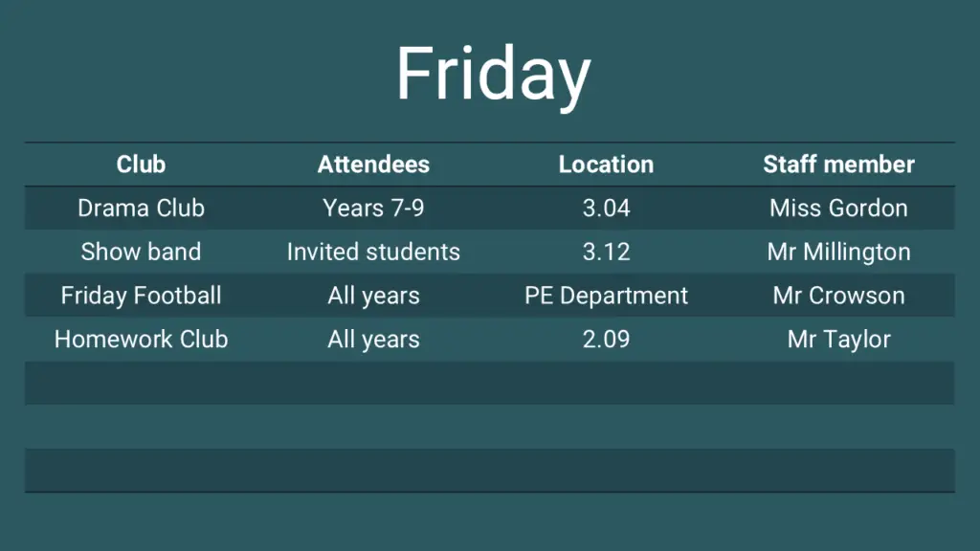Click Miss Gordon staff cell
The image size is (980, 551).
(838, 208)
